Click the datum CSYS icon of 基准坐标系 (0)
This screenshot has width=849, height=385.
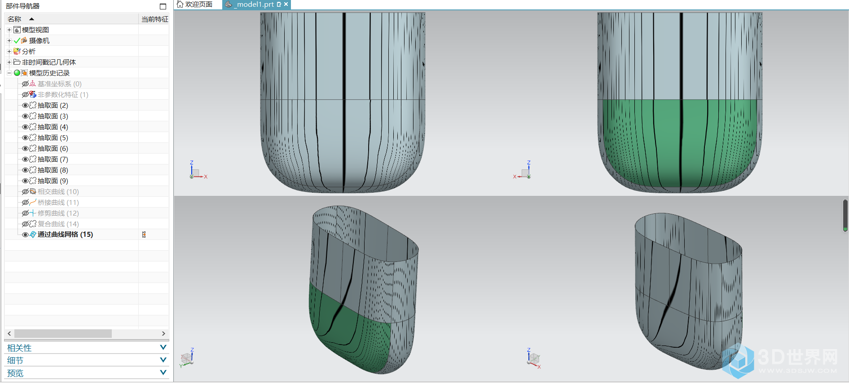coord(33,84)
